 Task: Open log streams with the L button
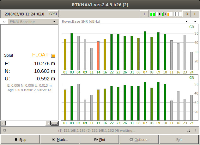[195, 14]
